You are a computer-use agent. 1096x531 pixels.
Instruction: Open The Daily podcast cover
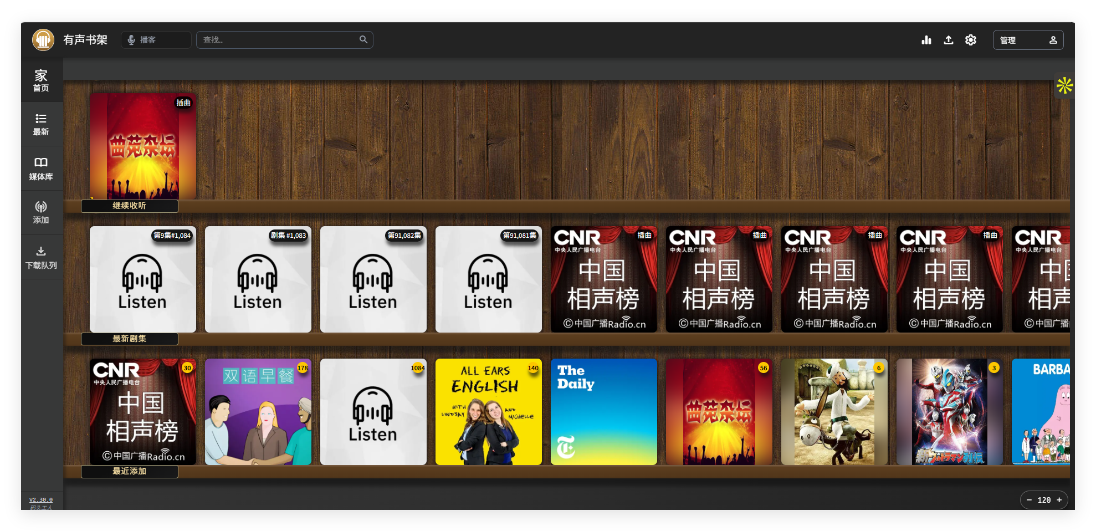[x=604, y=412]
